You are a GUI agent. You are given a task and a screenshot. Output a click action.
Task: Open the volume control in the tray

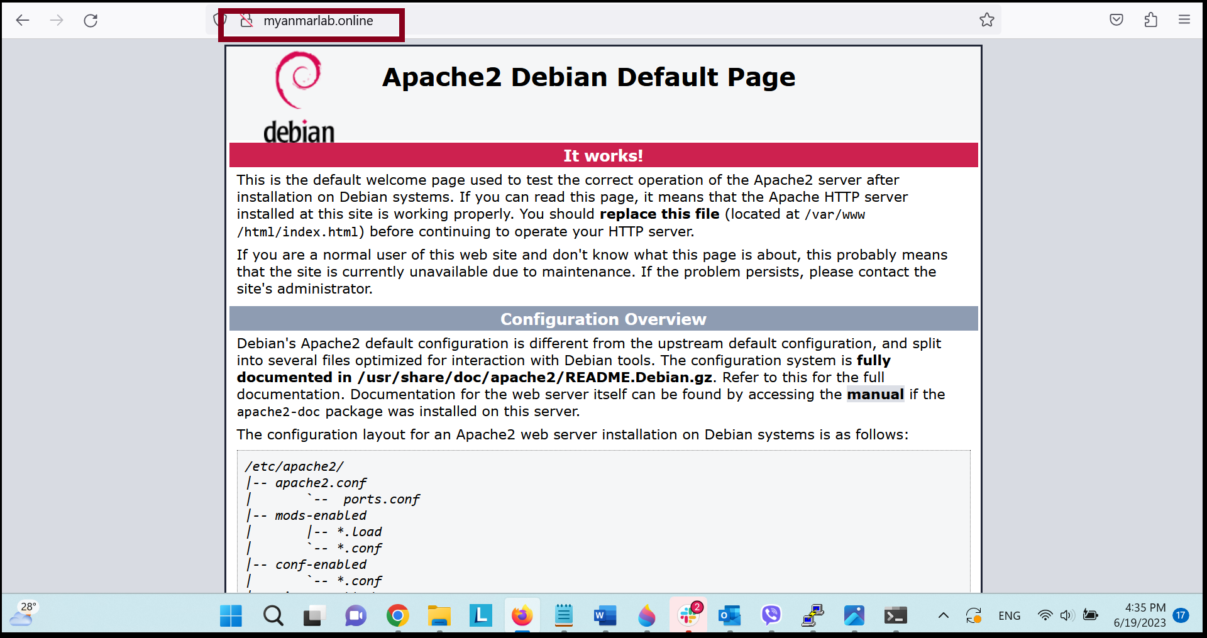point(1067,615)
